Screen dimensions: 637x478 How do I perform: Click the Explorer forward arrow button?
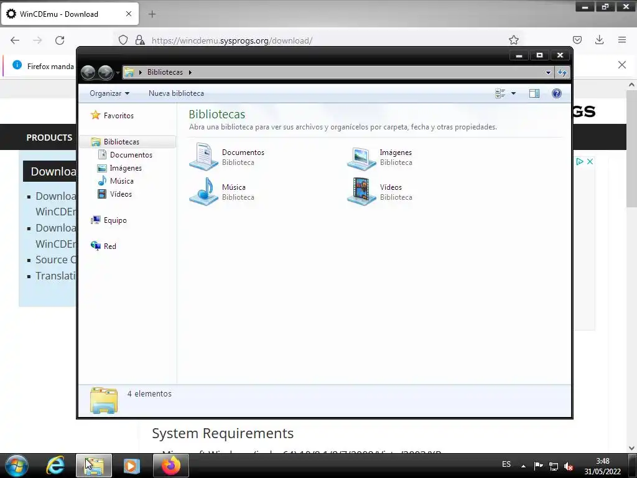tap(106, 72)
